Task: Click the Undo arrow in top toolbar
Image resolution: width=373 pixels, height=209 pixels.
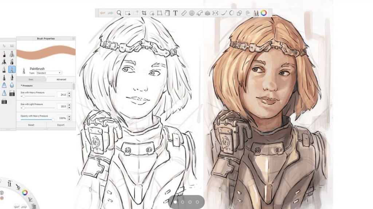Action: coord(102,13)
